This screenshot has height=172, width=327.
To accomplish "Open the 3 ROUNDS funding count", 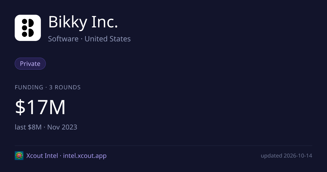I will pos(65,87).
